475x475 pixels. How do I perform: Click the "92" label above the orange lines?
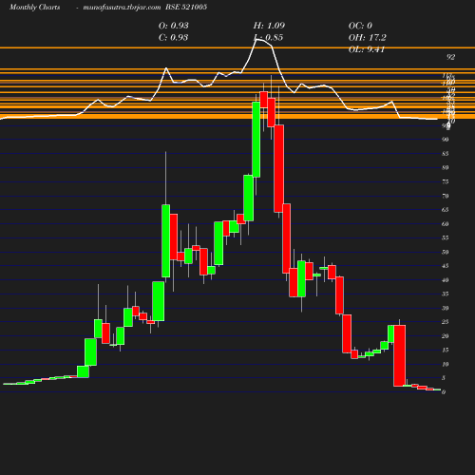pyautogui.click(x=451, y=57)
